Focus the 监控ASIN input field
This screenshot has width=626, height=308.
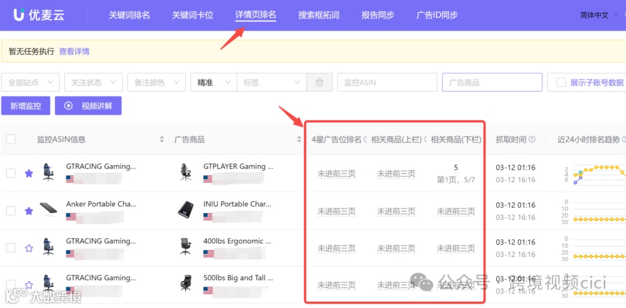(387, 83)
